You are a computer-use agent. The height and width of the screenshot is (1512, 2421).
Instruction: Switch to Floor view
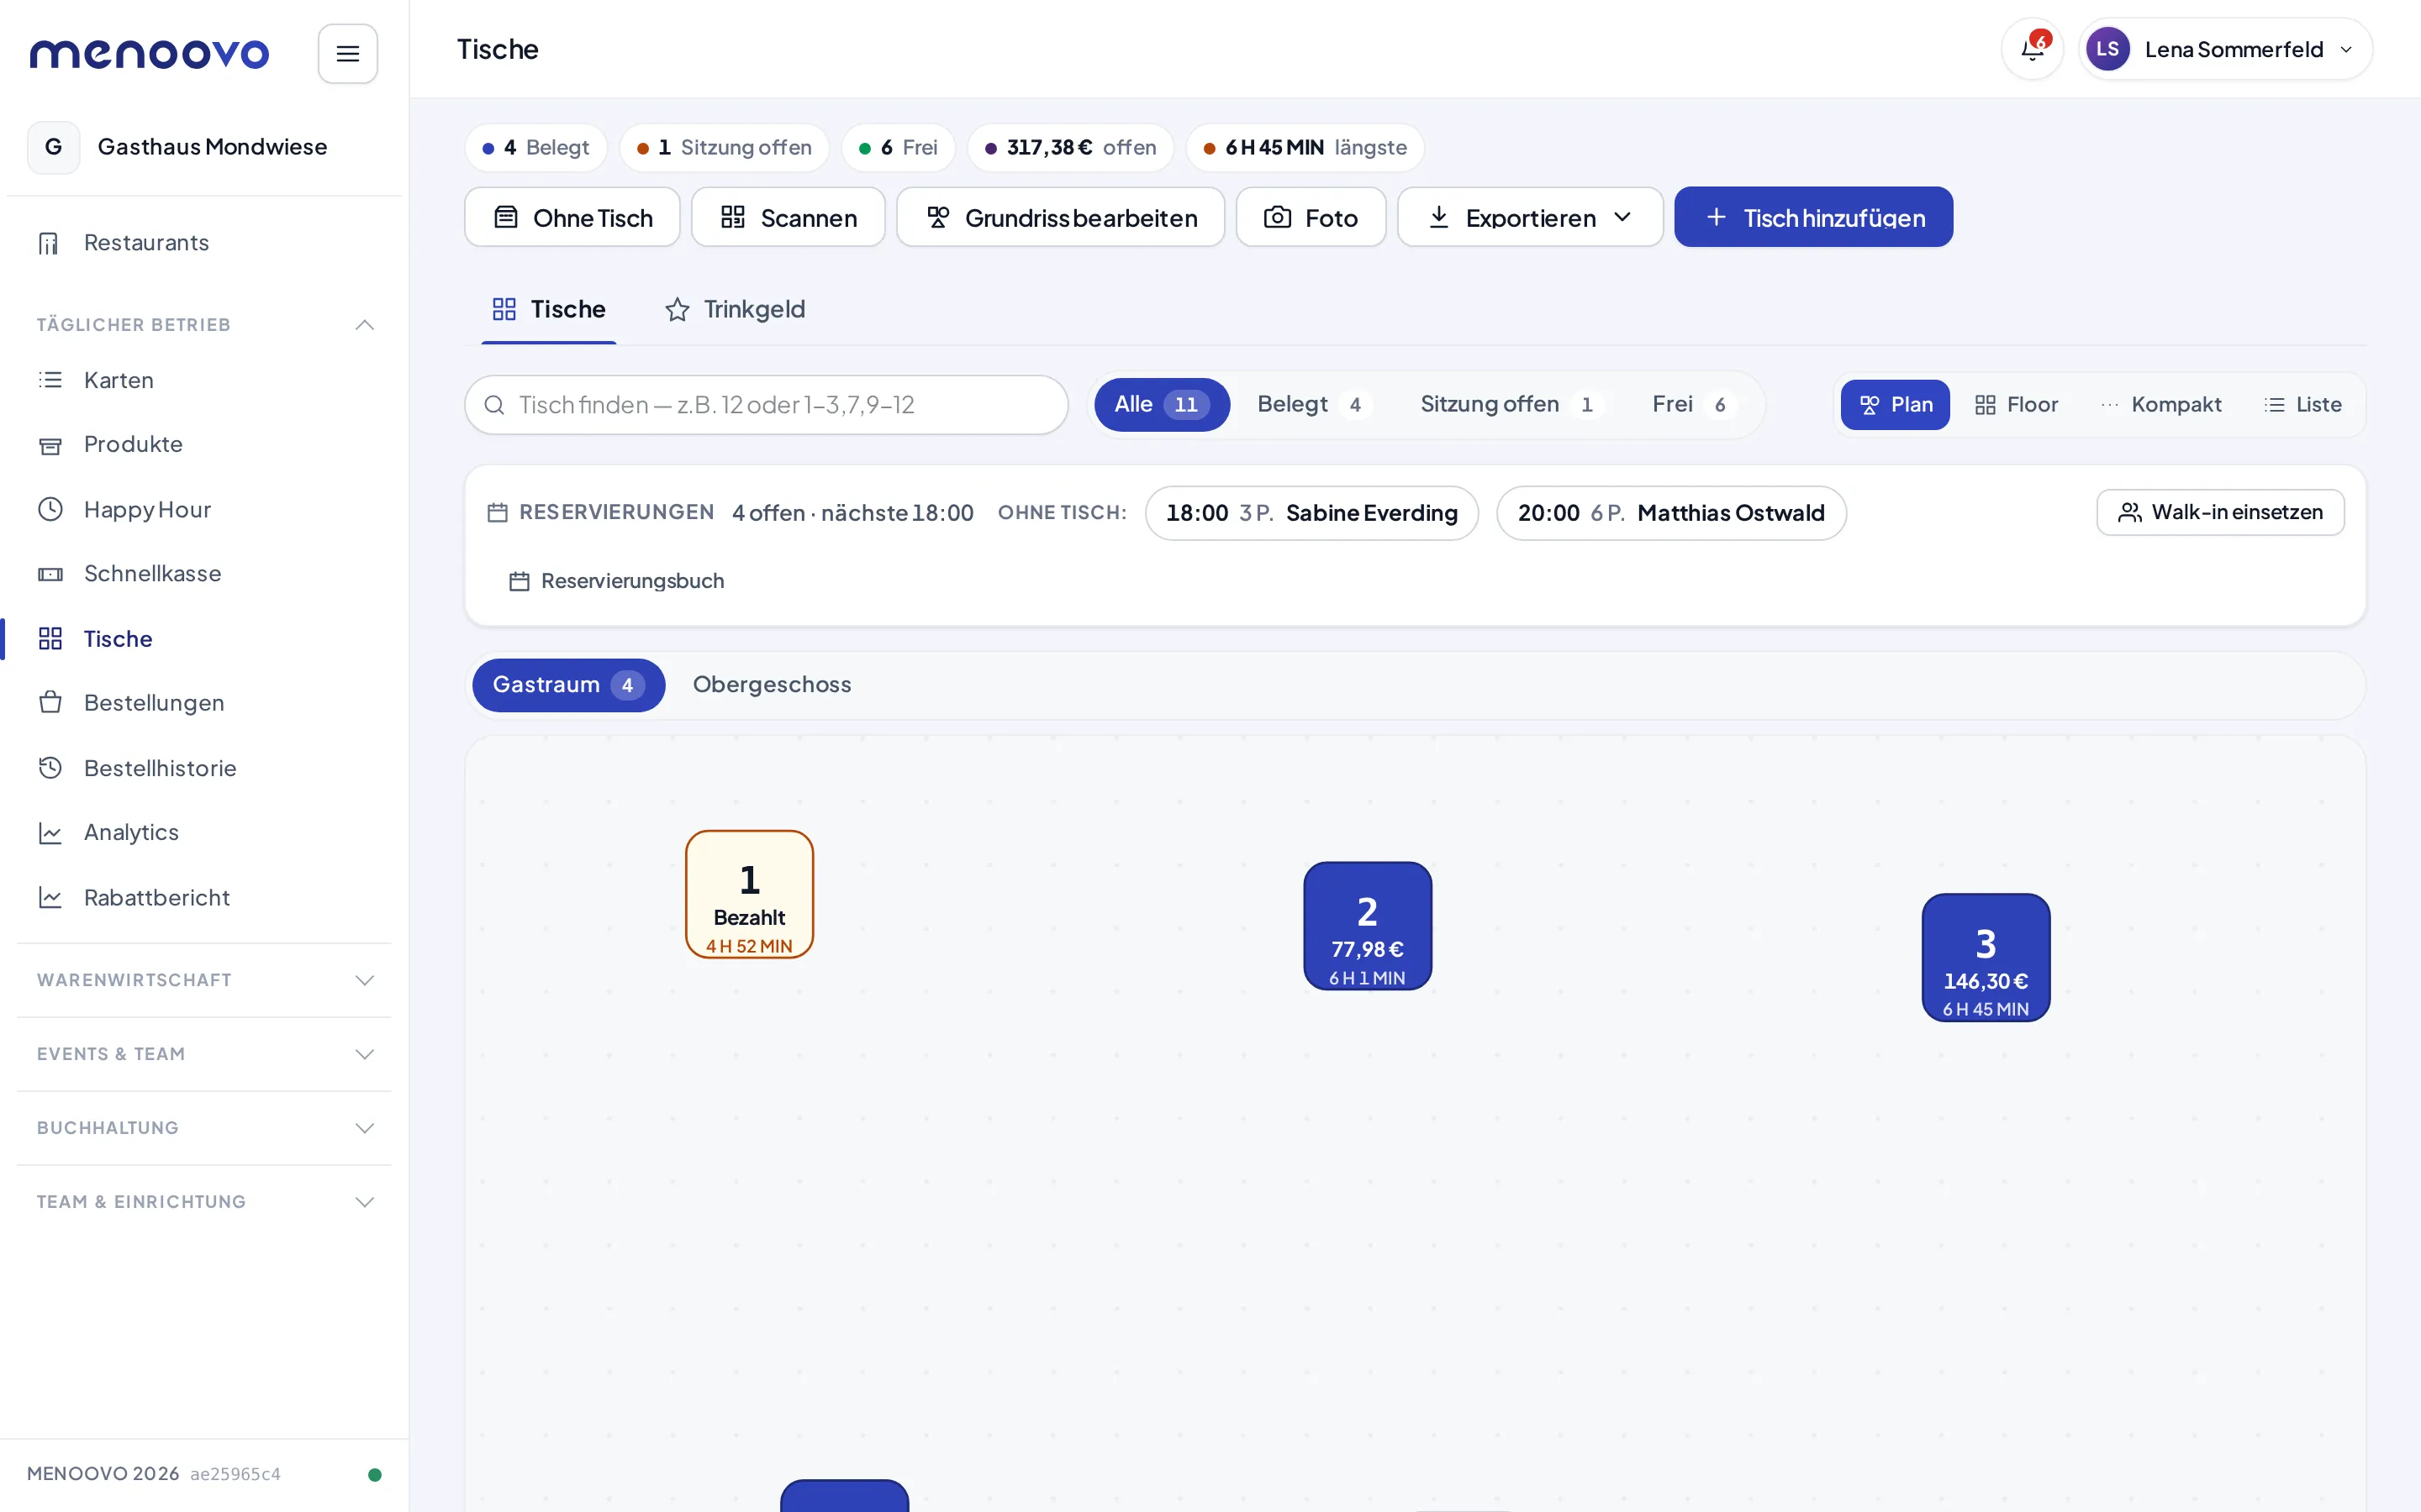point(2016,405)
